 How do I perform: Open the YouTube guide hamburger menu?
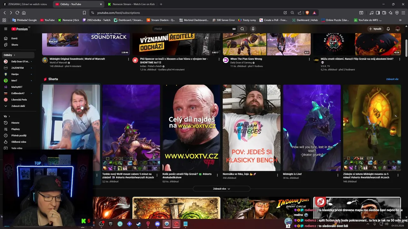(x=5, y=29)
